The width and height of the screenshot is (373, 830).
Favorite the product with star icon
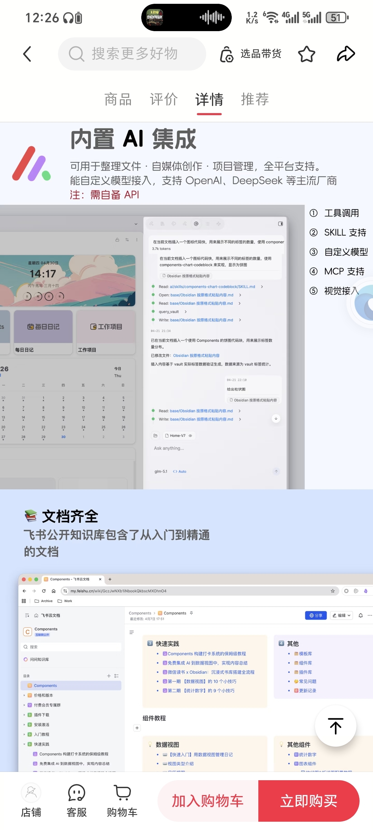coord(307,54)
